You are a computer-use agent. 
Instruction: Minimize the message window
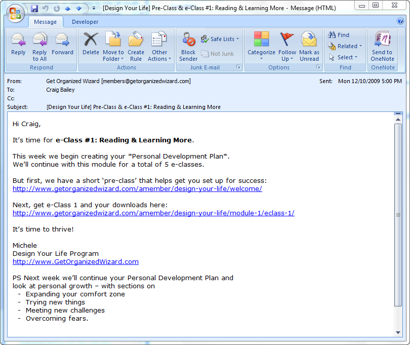(x=362, y=6)
